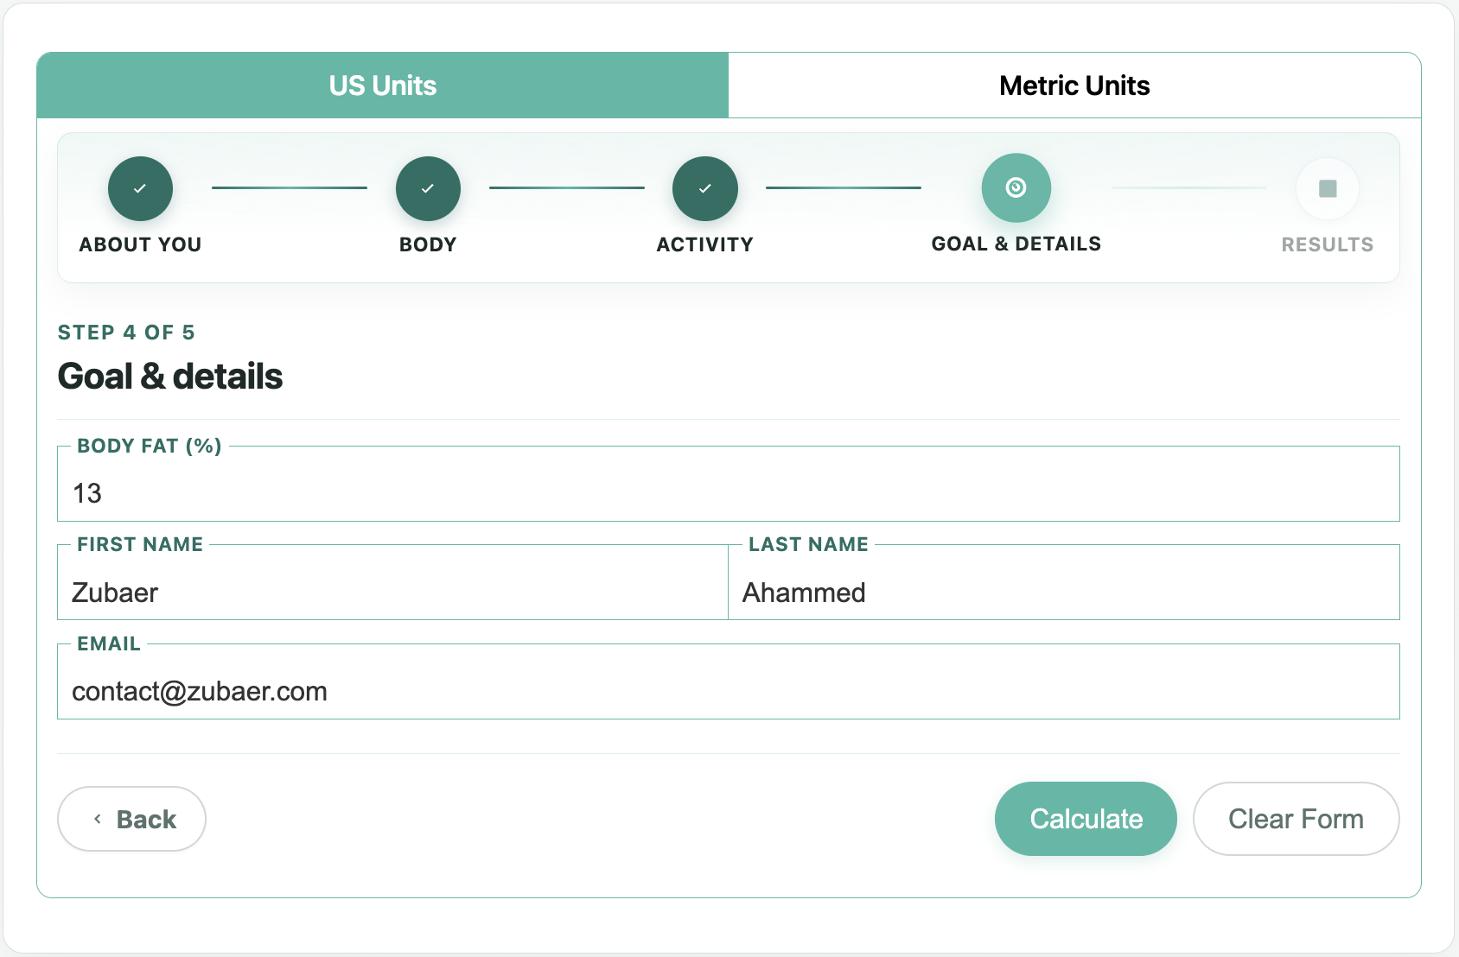
Task: Switch to the US Units tab
Action: pyautogui.click(x=383, y=86)
